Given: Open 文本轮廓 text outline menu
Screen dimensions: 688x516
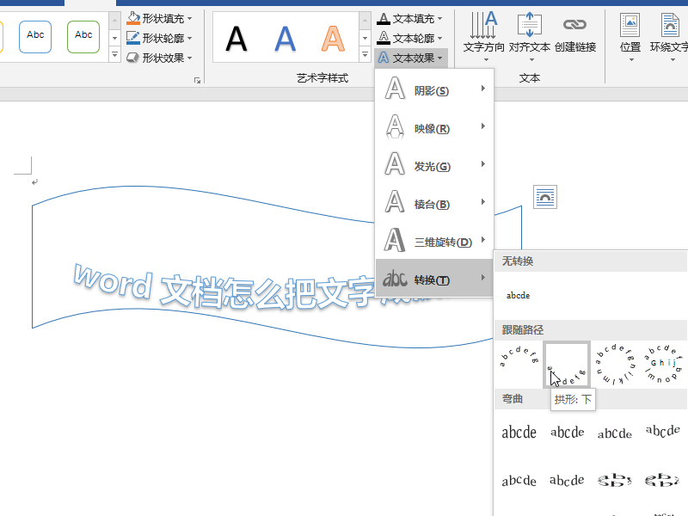Looking at the screenshot, I should [410, 38].
